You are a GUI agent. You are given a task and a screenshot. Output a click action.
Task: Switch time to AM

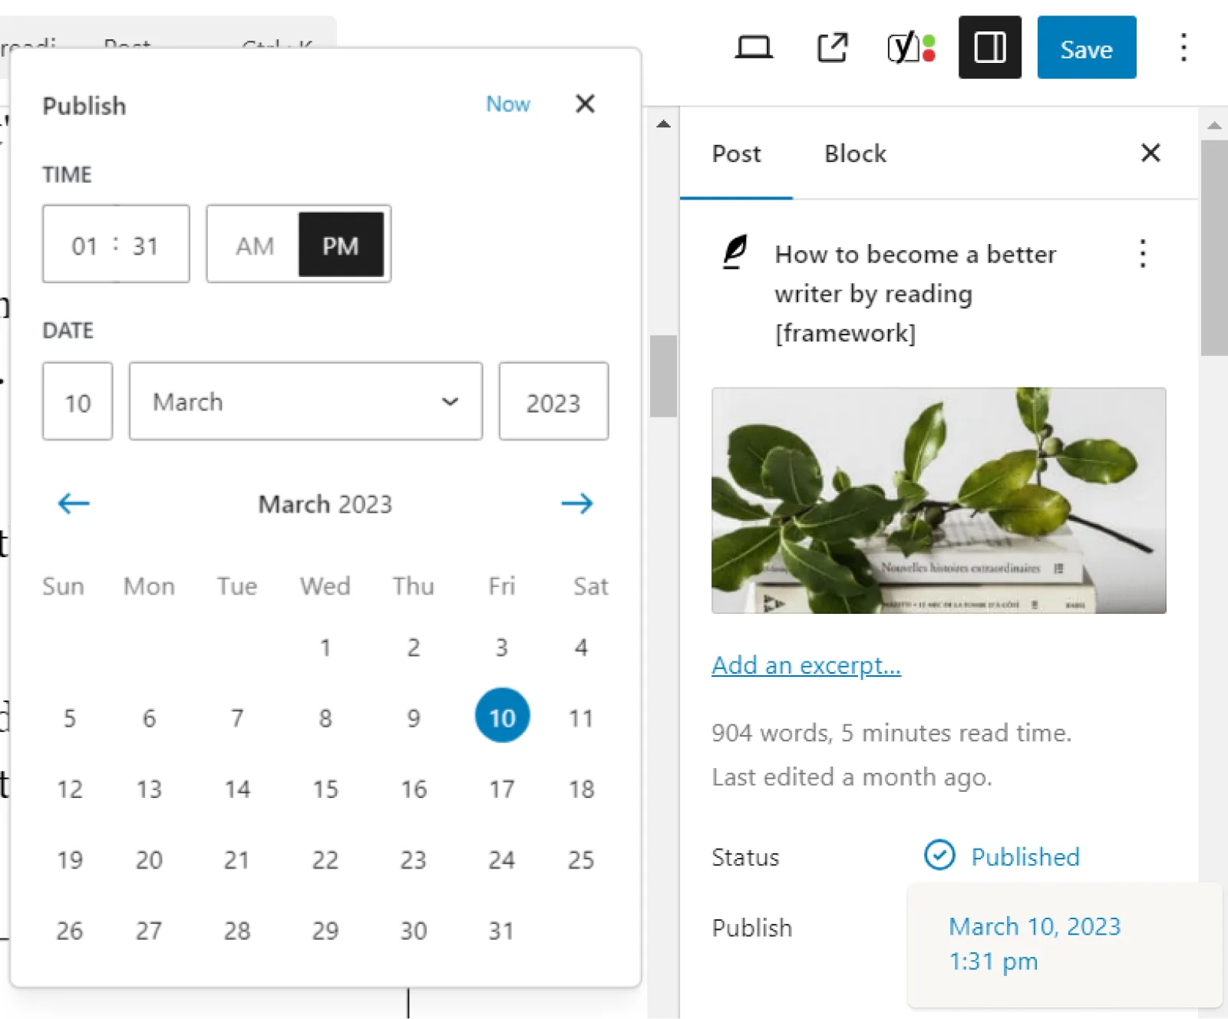[255, 246]
